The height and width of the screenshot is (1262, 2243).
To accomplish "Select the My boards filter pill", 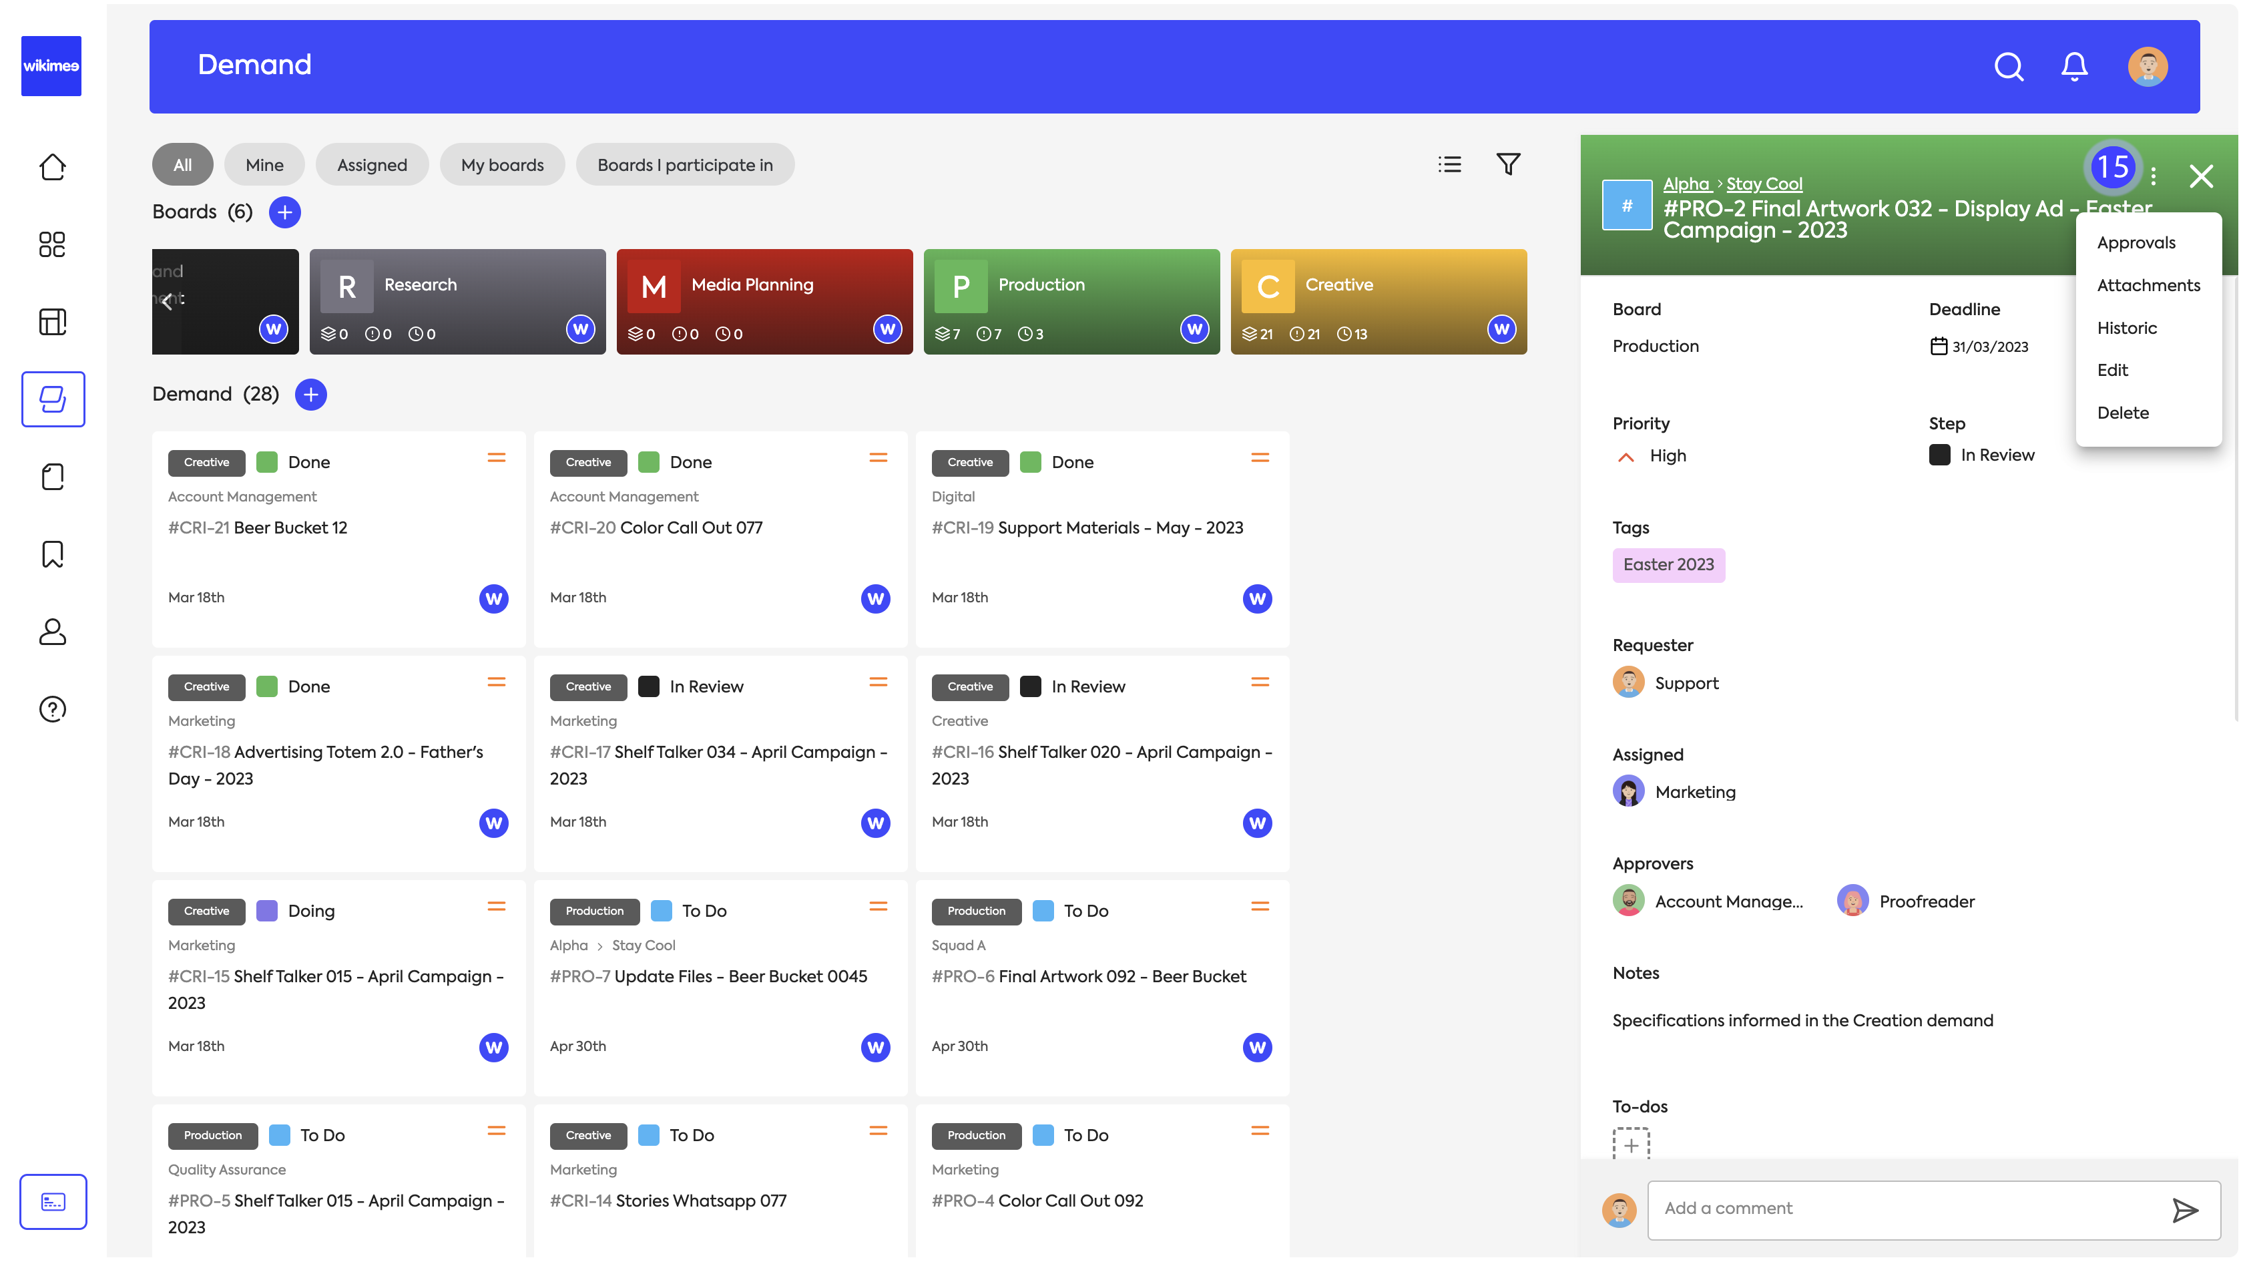I will point(501,165).
